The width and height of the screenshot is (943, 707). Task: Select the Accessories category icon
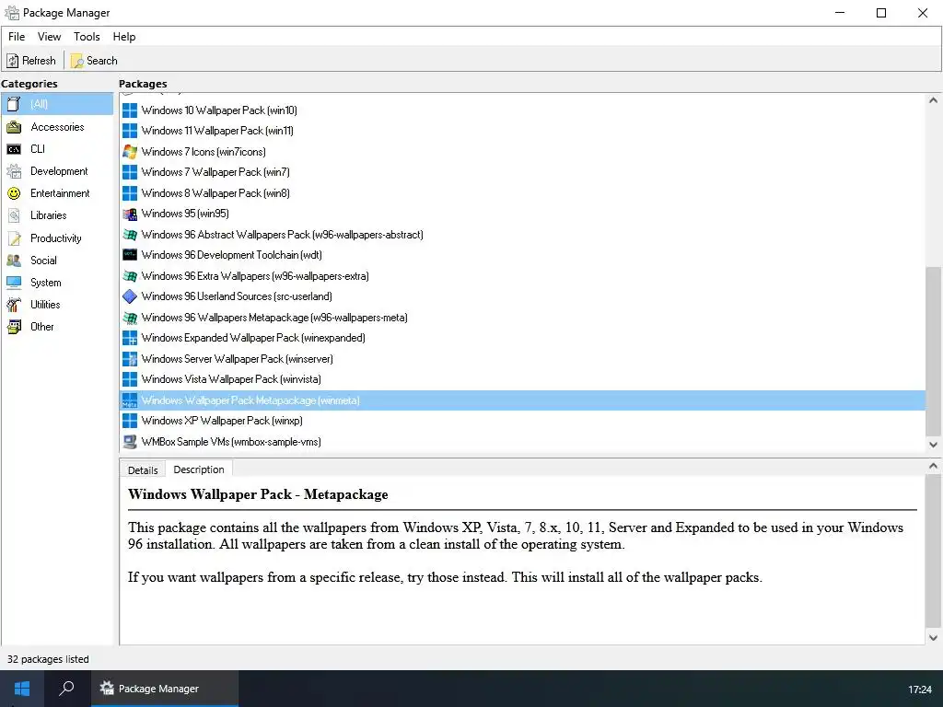14,127
